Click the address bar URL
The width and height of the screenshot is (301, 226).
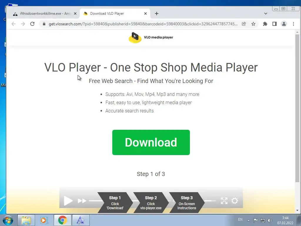143,24
